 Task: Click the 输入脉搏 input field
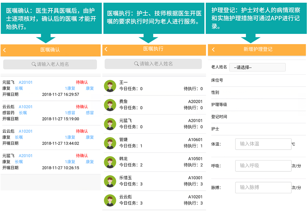[263, 187]
